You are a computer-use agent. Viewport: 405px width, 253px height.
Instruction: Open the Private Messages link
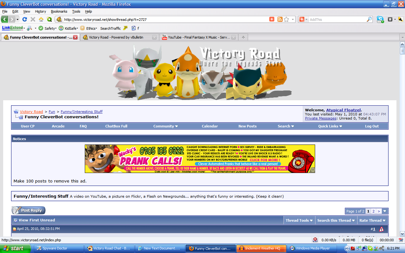coord(321,118)
